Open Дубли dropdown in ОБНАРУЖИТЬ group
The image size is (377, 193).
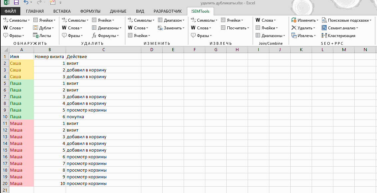click(x=44, y=28)
